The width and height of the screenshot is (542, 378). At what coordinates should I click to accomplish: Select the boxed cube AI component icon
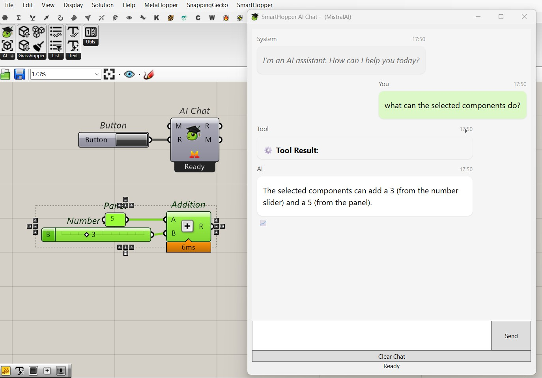pos(7,46)
